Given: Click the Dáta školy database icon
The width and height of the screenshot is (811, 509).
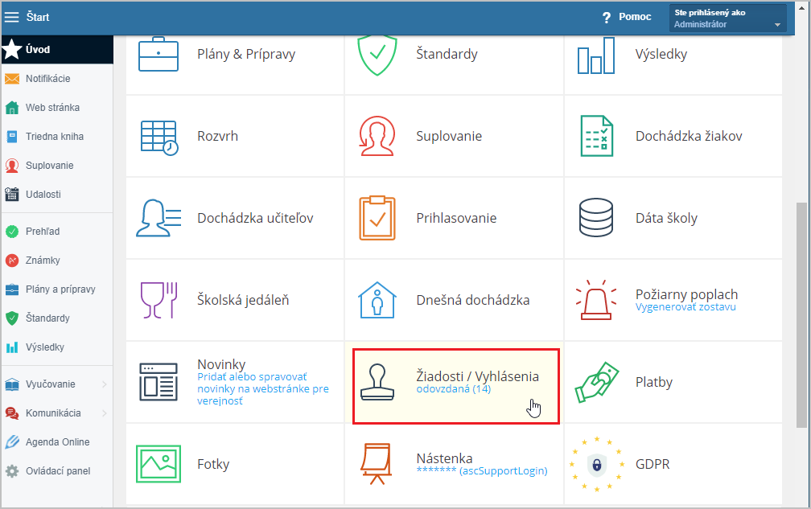Looking at the screenshot, I should tap(596, 218).
